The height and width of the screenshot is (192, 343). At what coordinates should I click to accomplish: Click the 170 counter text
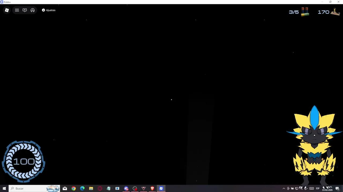click(x=323, y=12)
